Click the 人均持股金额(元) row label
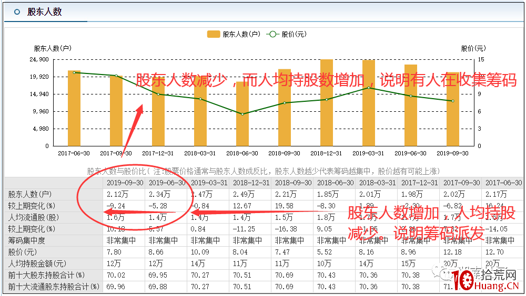 [x=37, y=263]
